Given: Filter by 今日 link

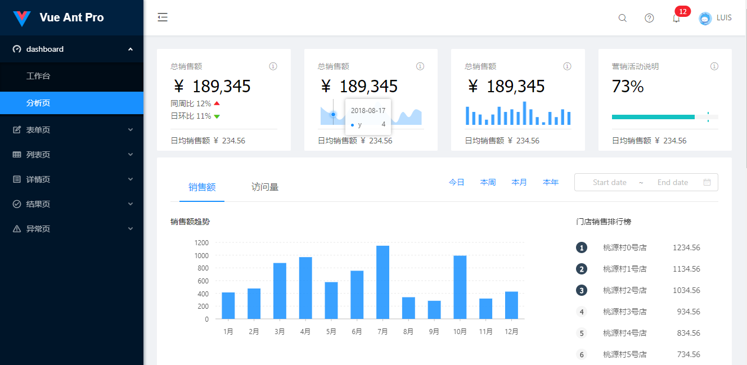Looking at the screenshot, I should [456, 182].
